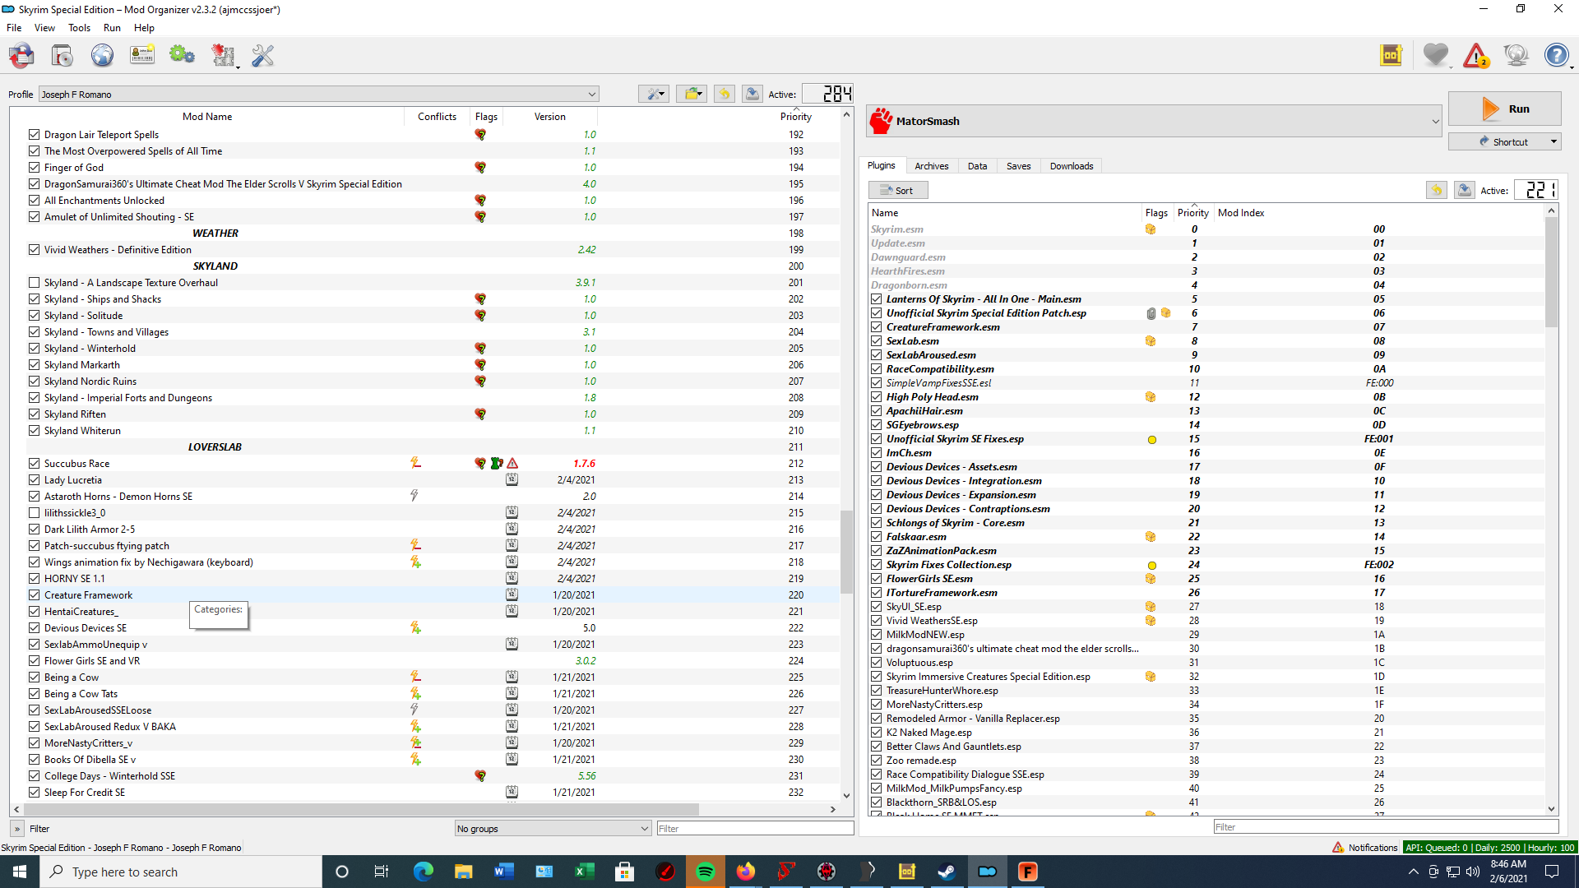
Task: Open the Tools menu
Action: [x=79, y=28]
